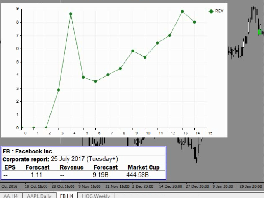Click the REV legend label
Viewport: 264px width, 198px height.
[x=219, y=11]
